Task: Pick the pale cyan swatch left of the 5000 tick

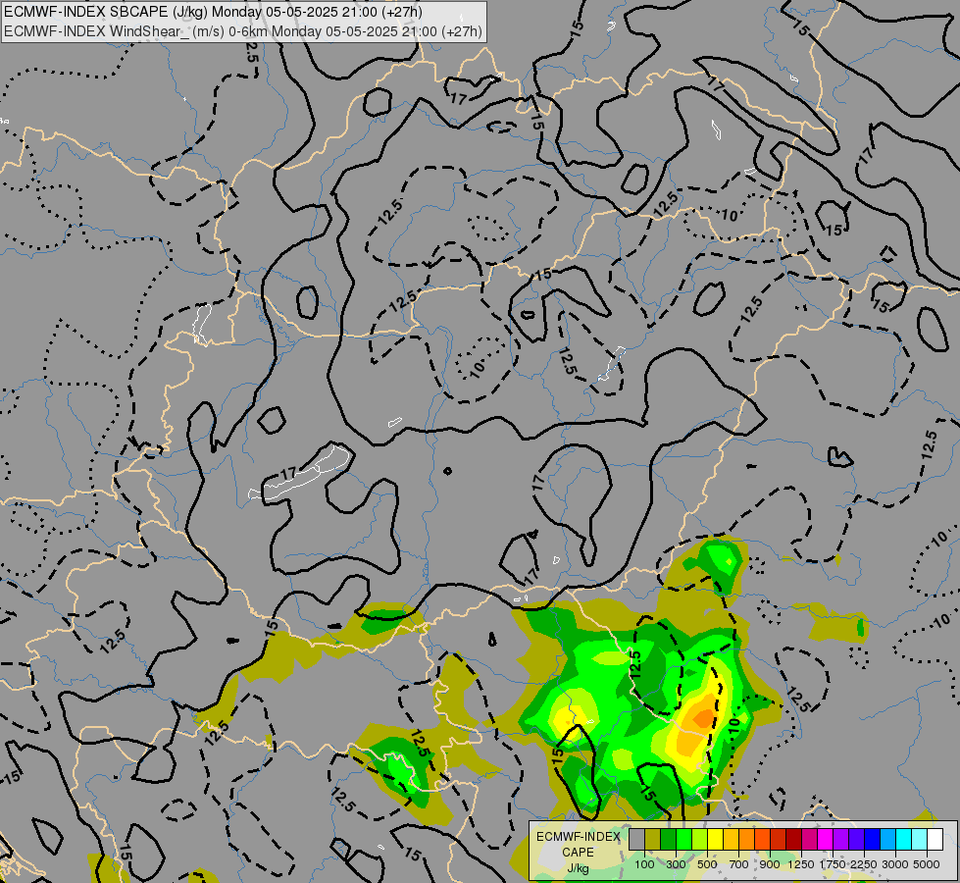Action: (919, 840)
